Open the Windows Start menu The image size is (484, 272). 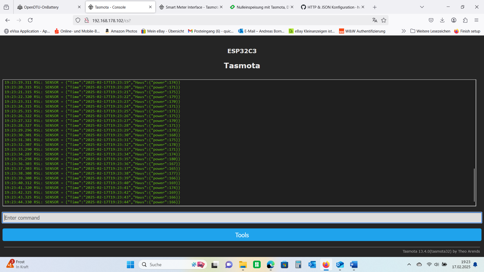click(x=130, y=264)
